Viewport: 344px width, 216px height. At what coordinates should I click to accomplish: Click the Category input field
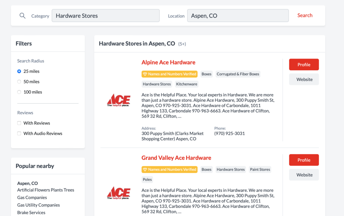105,15
